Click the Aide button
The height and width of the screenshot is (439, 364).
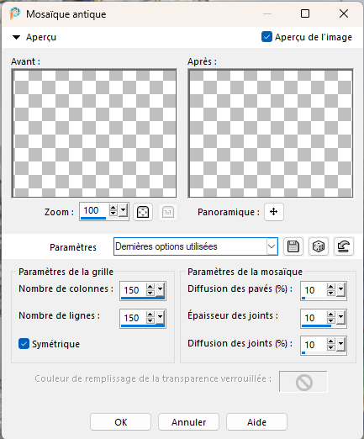coord(256,421)
